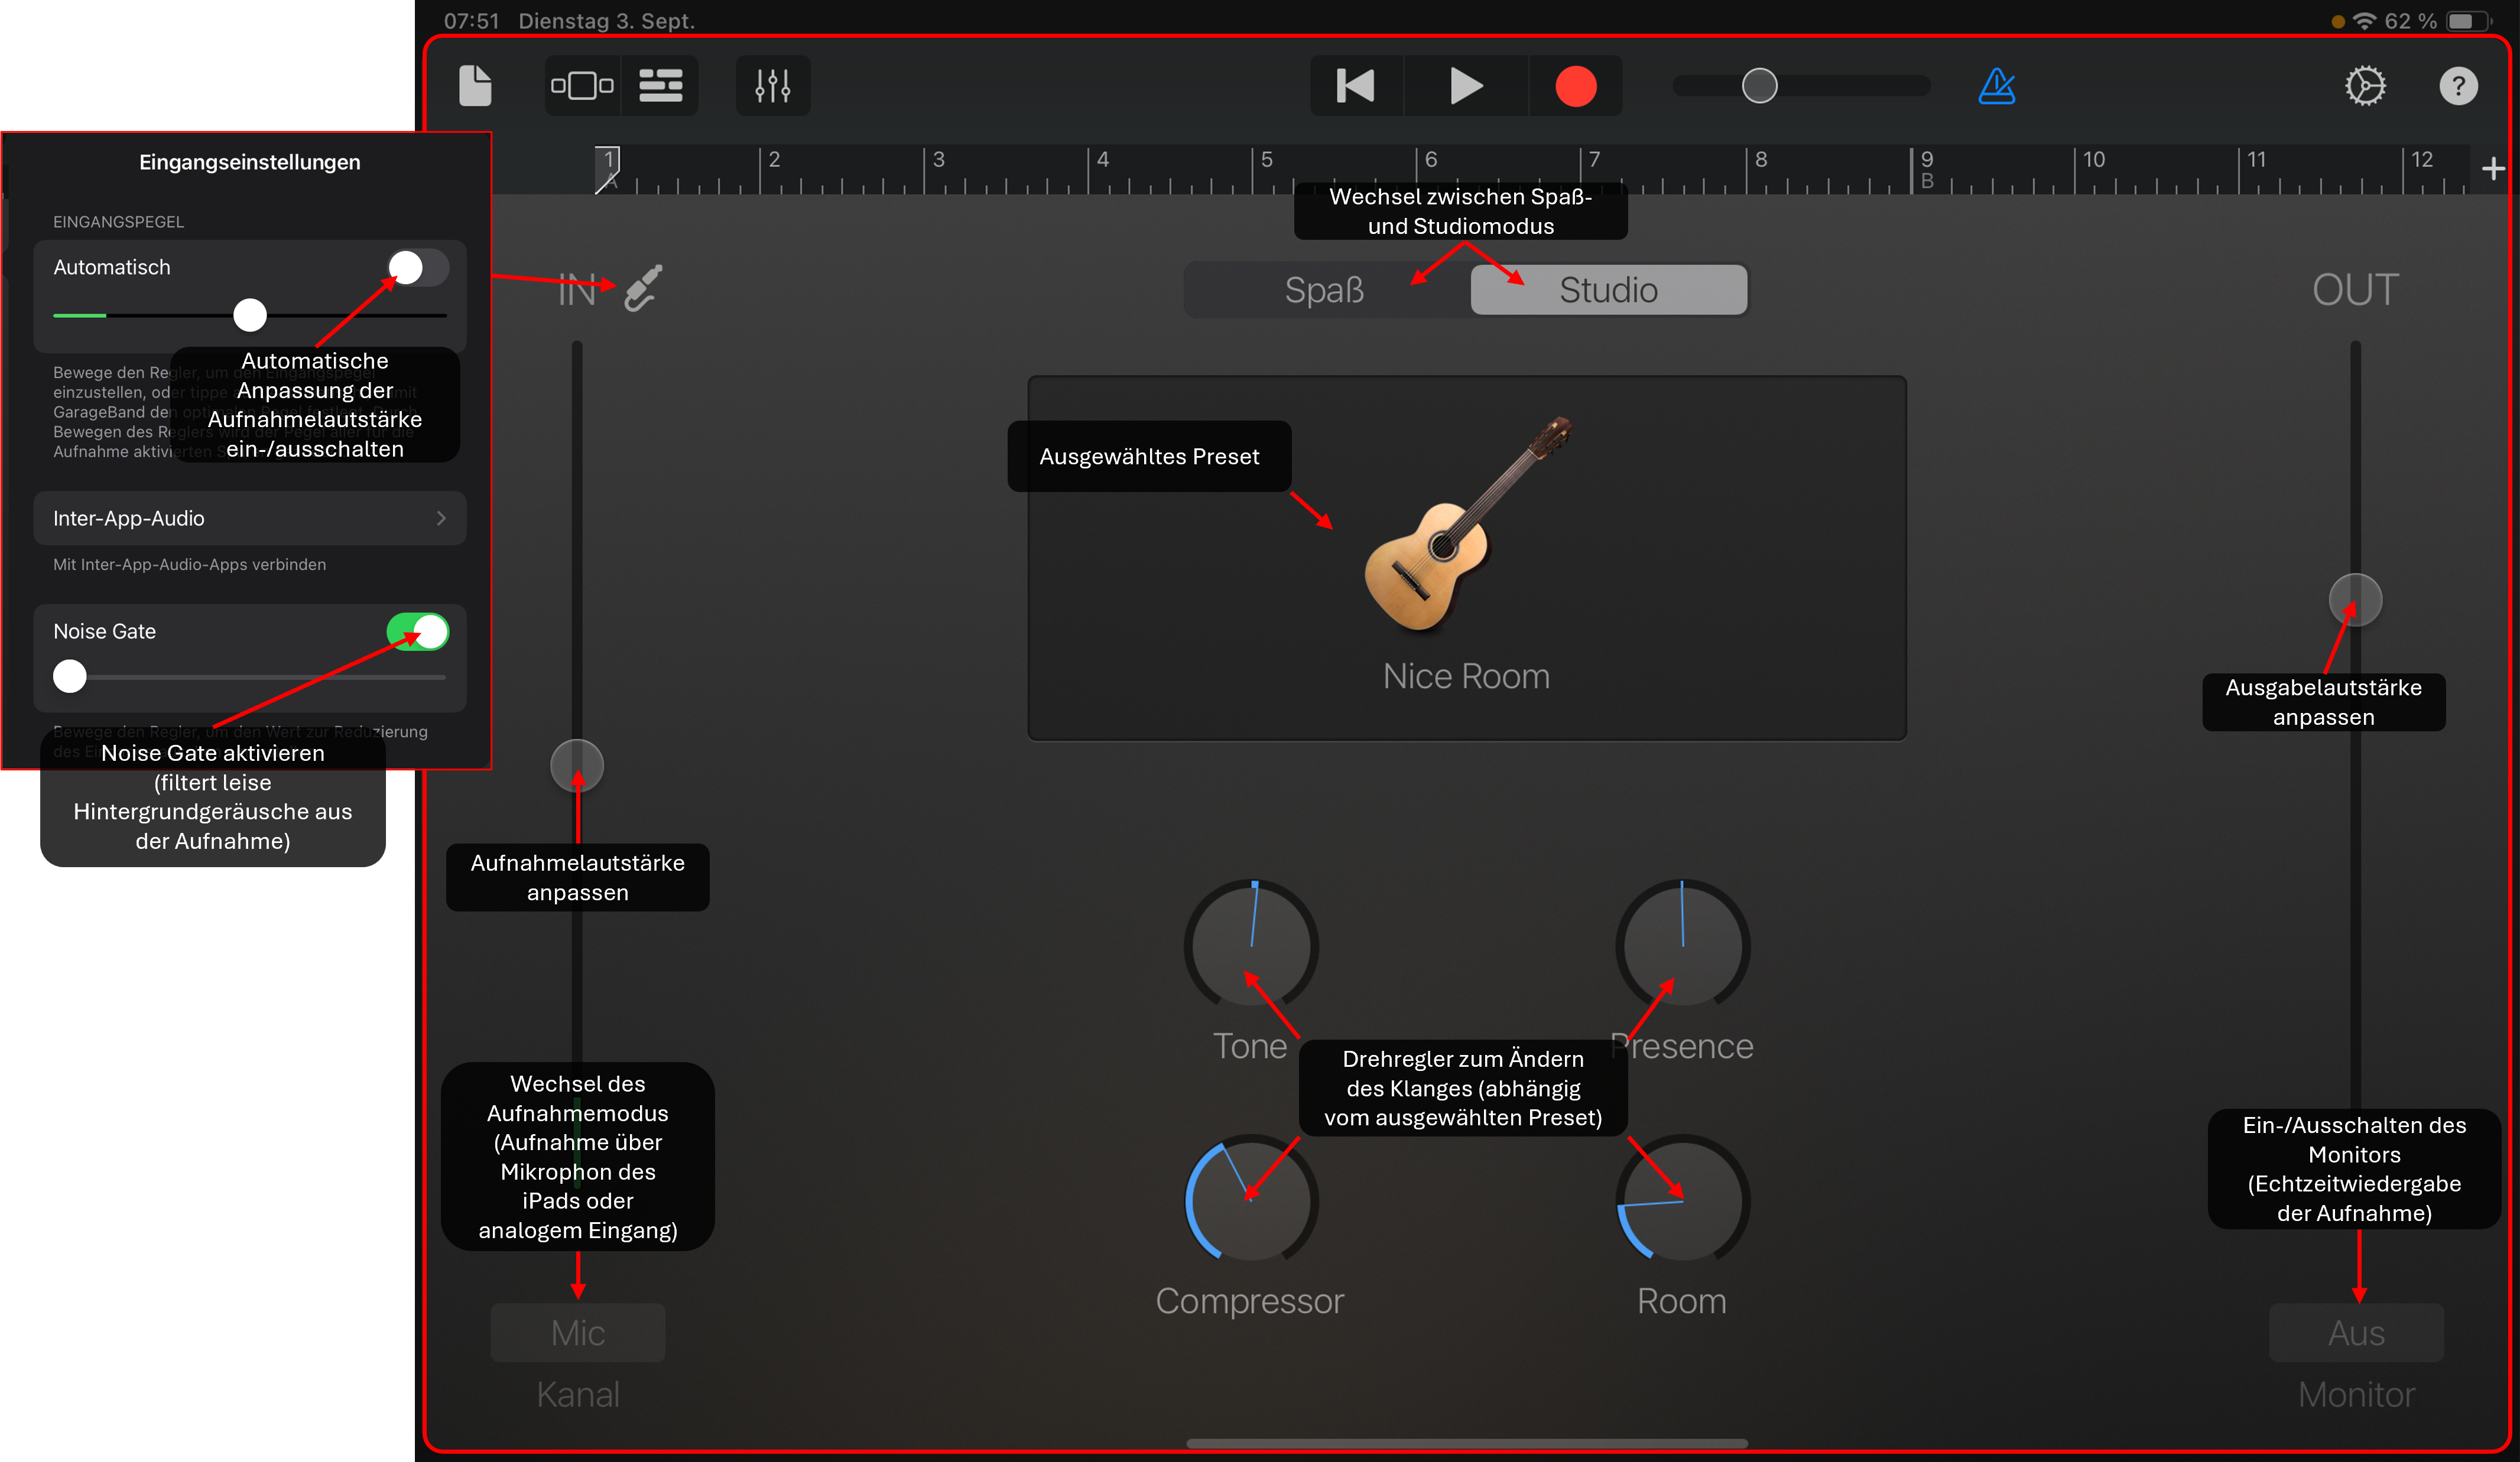
Task: Toggle the blue metronome icon
Action: coord(1997,86)
